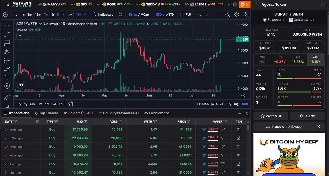This screenshot has width=329, height=176.
Task: Open the emoji icons tool
Action: point(7,86)
